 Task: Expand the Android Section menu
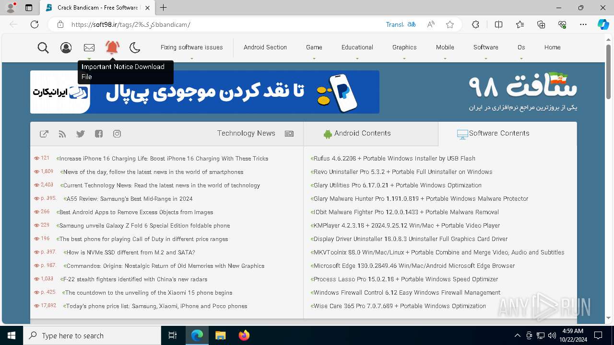[265, 47]
